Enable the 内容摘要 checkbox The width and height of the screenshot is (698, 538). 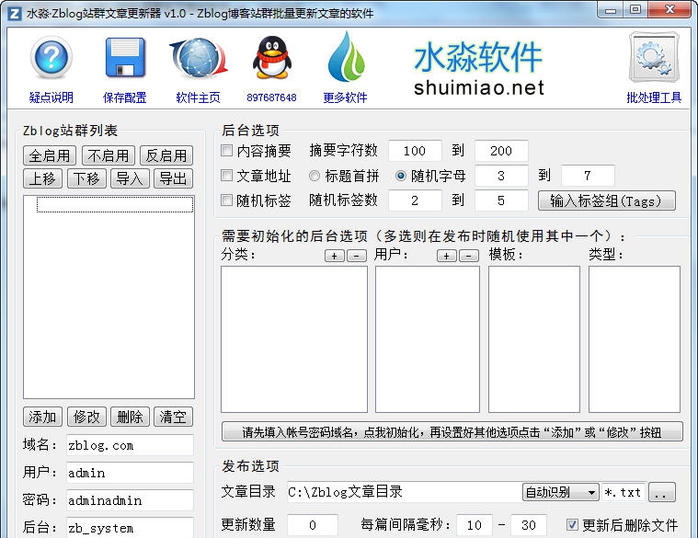point(227,151)
